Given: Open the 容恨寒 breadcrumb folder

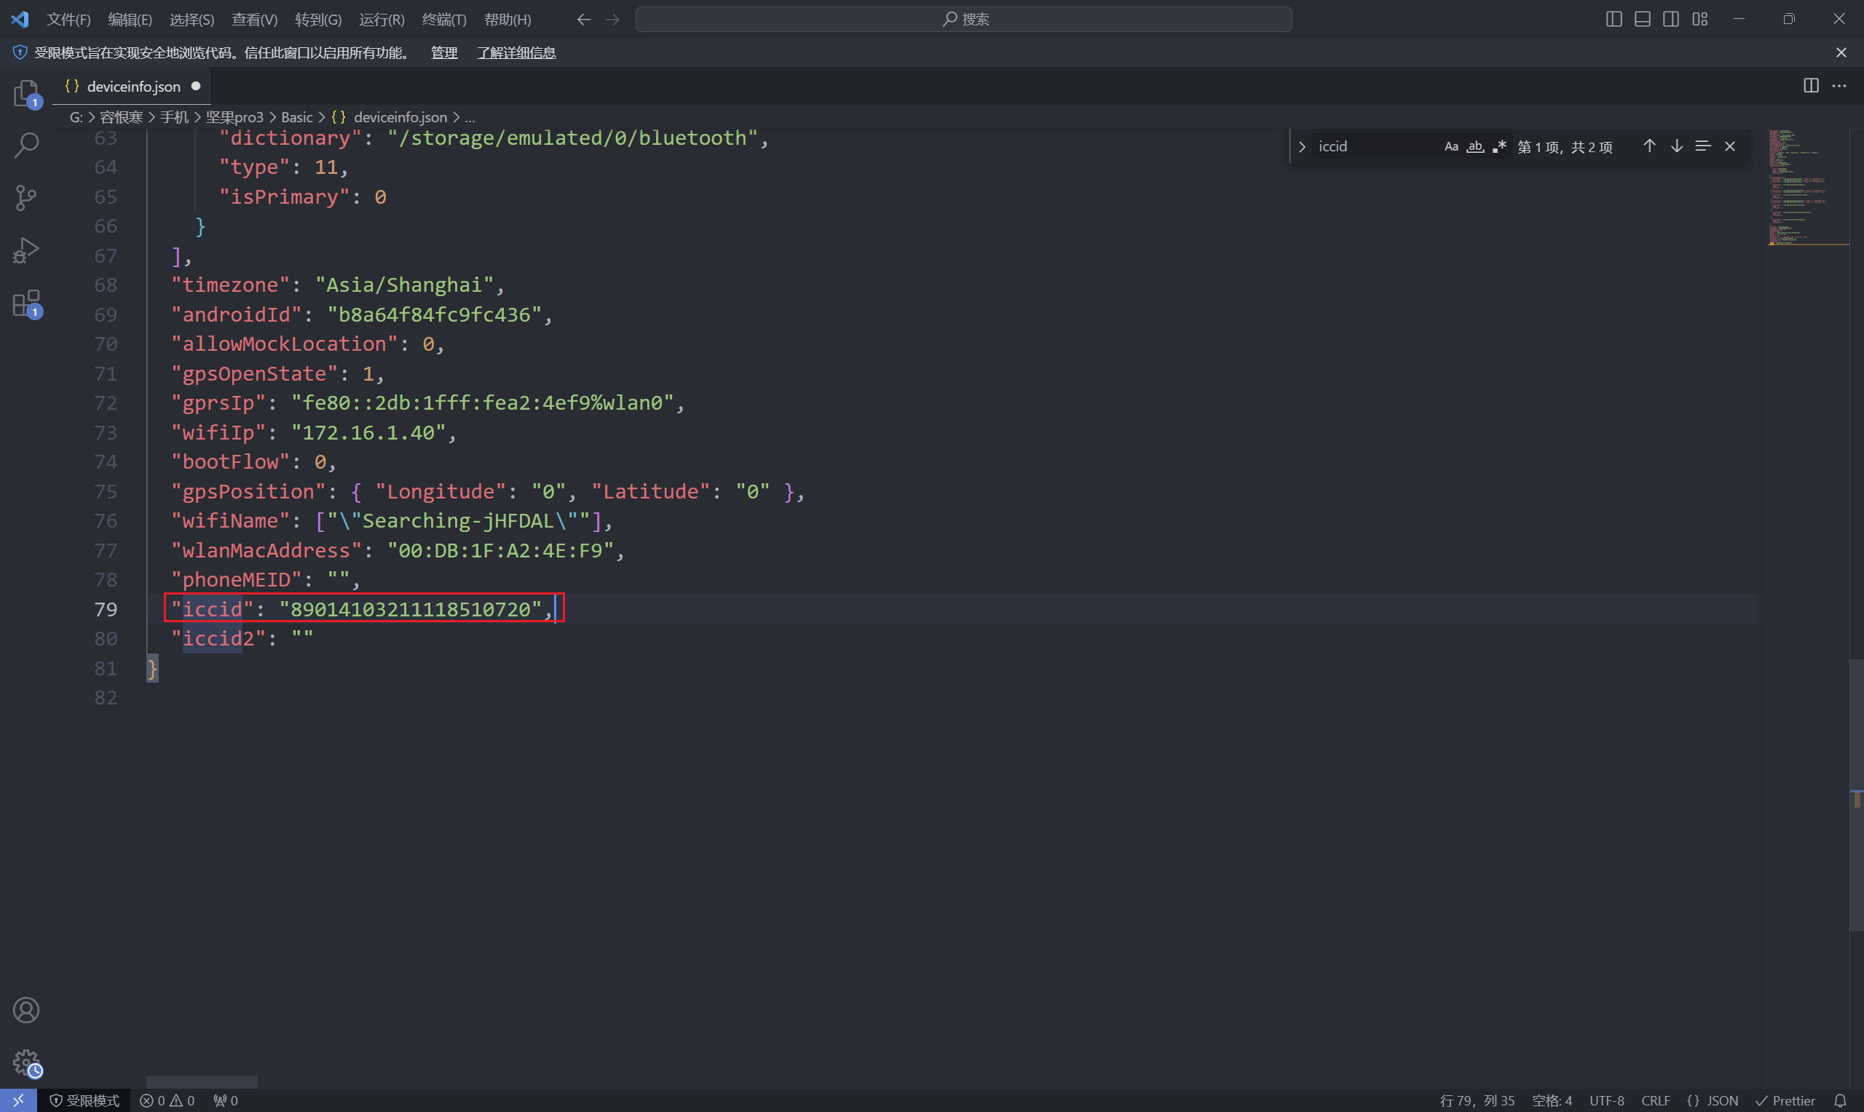Looking at the screenshot, I should click(x=122, y=117).
